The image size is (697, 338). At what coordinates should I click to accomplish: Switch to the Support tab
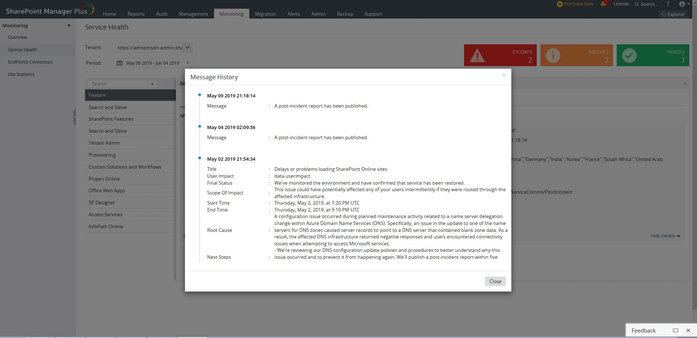(x=373, y=14)
